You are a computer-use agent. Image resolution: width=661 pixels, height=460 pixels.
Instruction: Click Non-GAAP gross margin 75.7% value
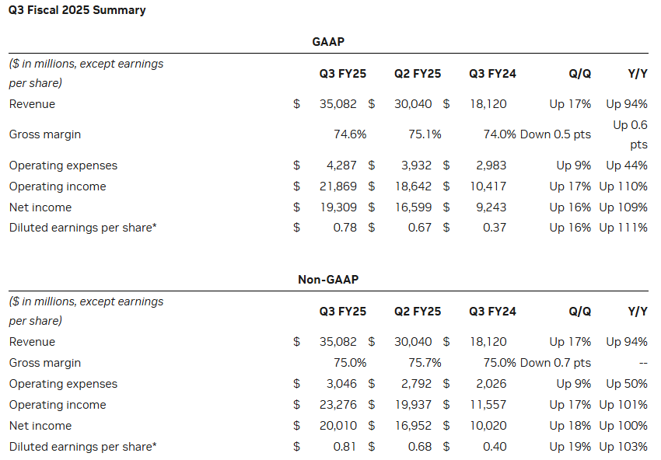click(425, 363)
